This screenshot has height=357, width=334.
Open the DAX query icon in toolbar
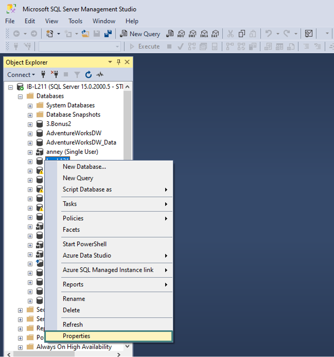(x=215, y=34)
